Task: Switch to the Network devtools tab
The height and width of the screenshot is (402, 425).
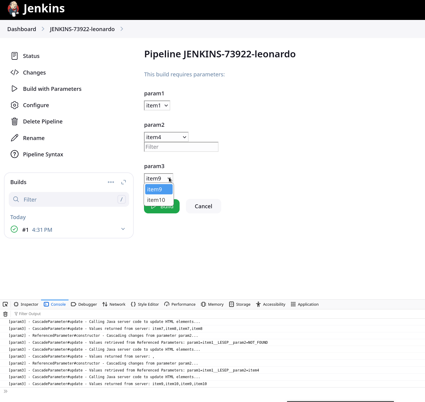Action: 114,304
